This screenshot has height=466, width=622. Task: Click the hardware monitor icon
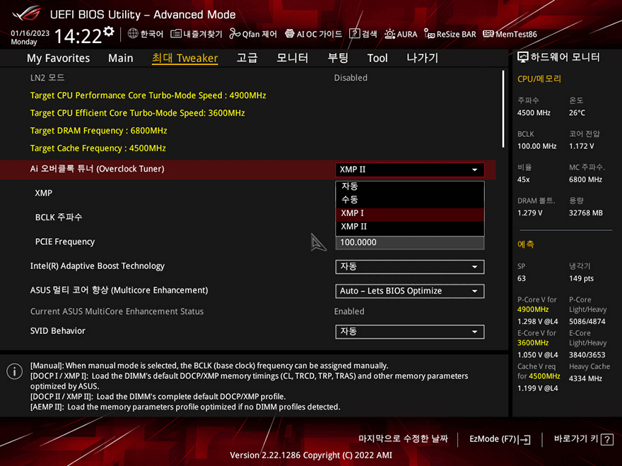tap(523, 57)
